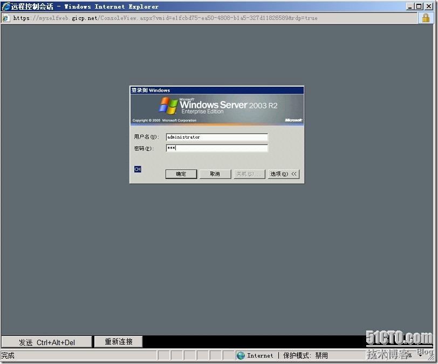The image size is (438, 364).
Task: Click the Reconnect (重新连接) button
Action: pos(119,342)
